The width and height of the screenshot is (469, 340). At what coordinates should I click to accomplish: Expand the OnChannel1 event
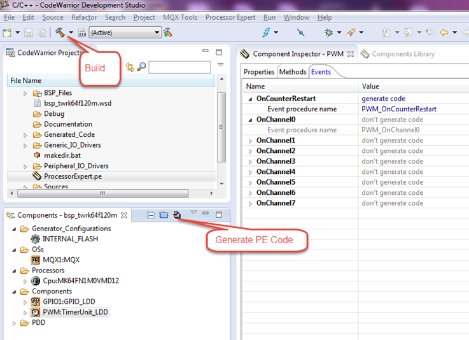[x=250, y=141]
